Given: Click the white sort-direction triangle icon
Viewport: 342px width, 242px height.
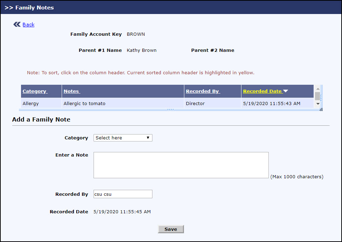Looking at the screenshot, I should coord(286,91).
